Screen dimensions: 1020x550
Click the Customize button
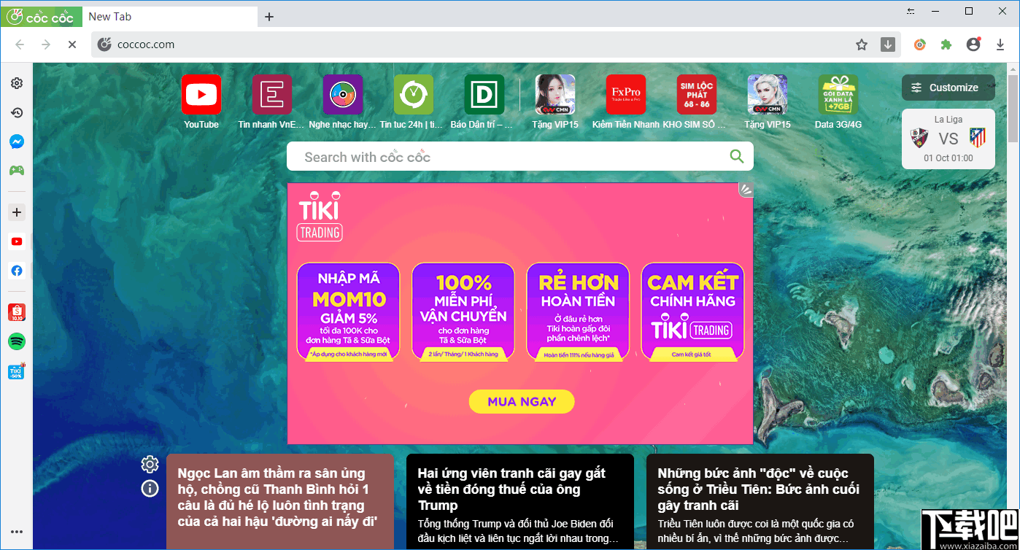(948, 88)
